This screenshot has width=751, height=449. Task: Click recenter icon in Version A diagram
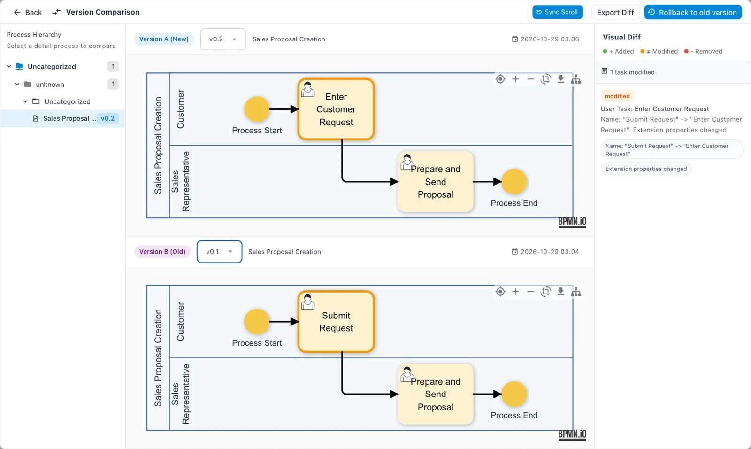point(500,79)
